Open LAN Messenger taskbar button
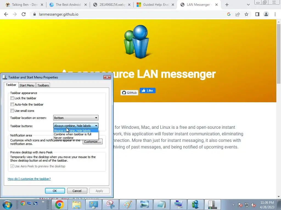 pyautogui.click(x=195, y=205)
